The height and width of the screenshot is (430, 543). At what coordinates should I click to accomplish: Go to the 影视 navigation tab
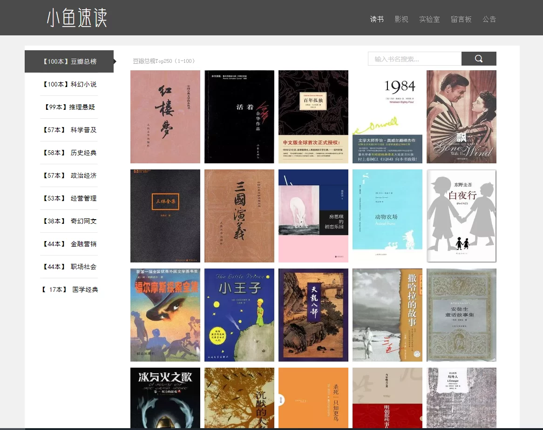coord(401,19)
